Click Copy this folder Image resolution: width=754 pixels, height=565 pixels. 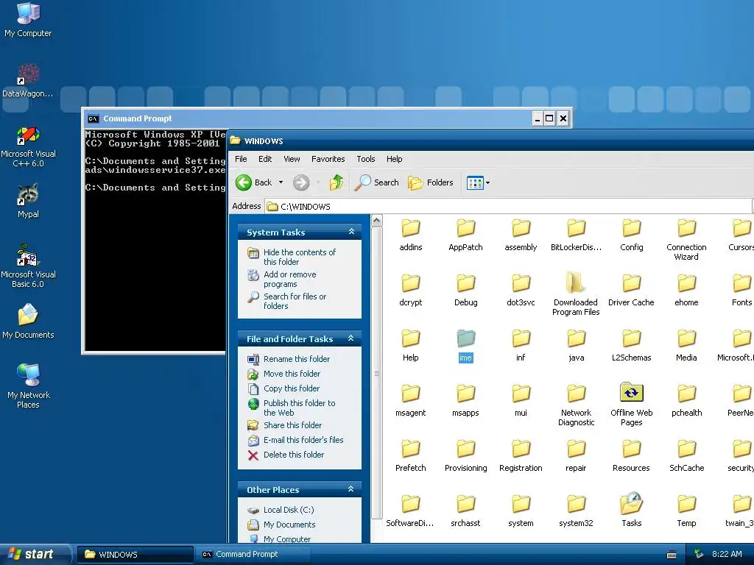pyautogui.click(x=284, y=388)
